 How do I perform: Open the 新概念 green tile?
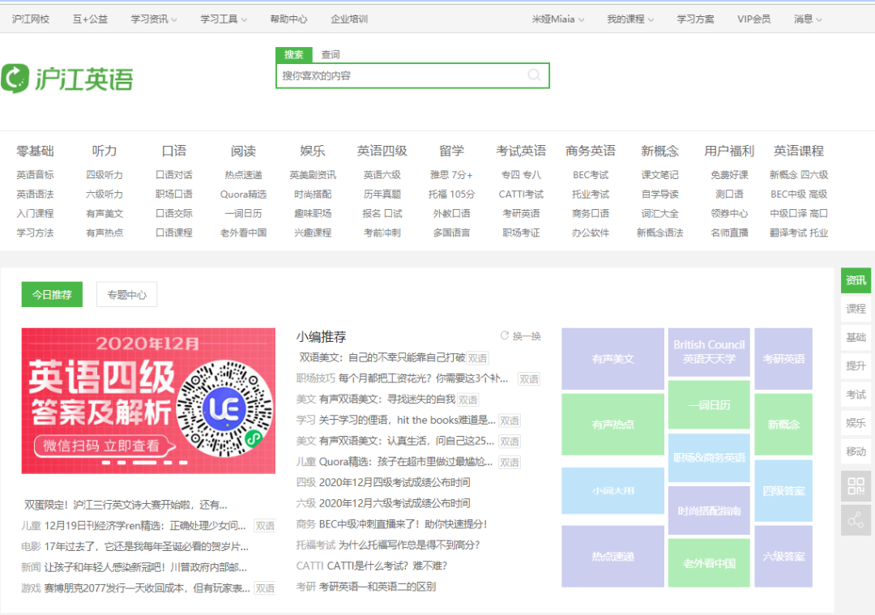[x=783, y=425]
